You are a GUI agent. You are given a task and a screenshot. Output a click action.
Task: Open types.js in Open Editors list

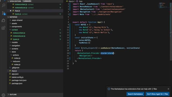tap(35, 14)
